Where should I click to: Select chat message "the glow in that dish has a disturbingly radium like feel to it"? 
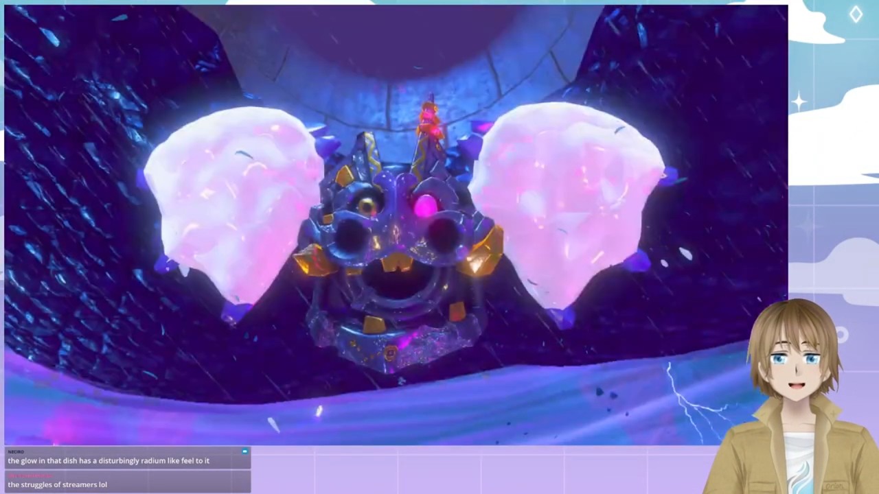[109, 461]
